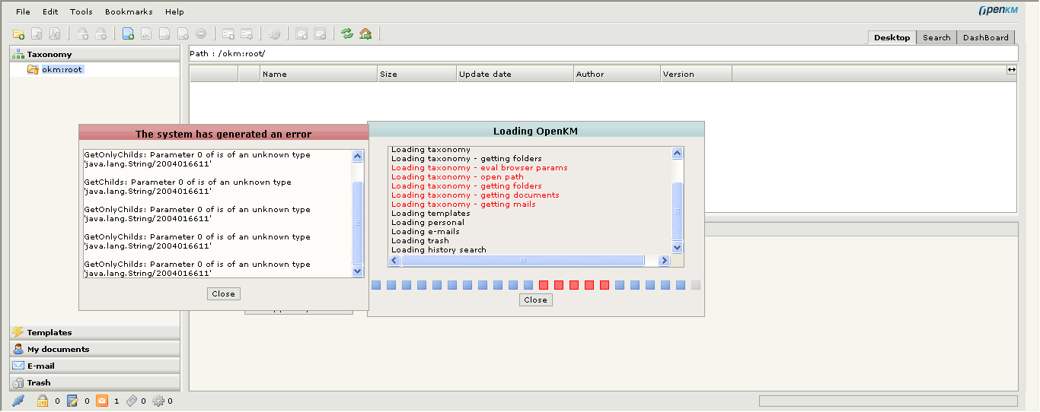
Task: Click the Add document toolbar icon
Action: point(128,33)
